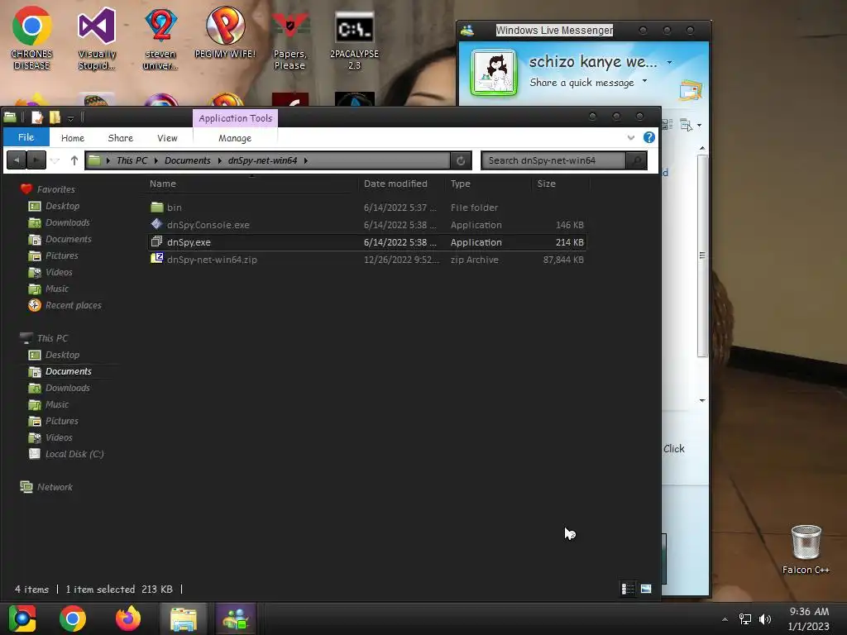The width and height of the screenshot is (847, 635).
Task: Click This PC in the address breadcrumb
Action: tap(132, 160)
